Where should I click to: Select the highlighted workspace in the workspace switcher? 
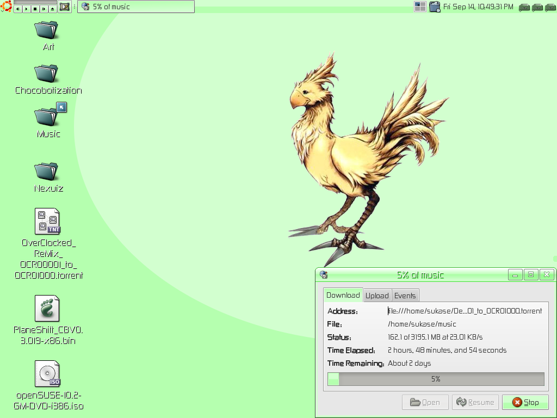[x=418, y=4]
